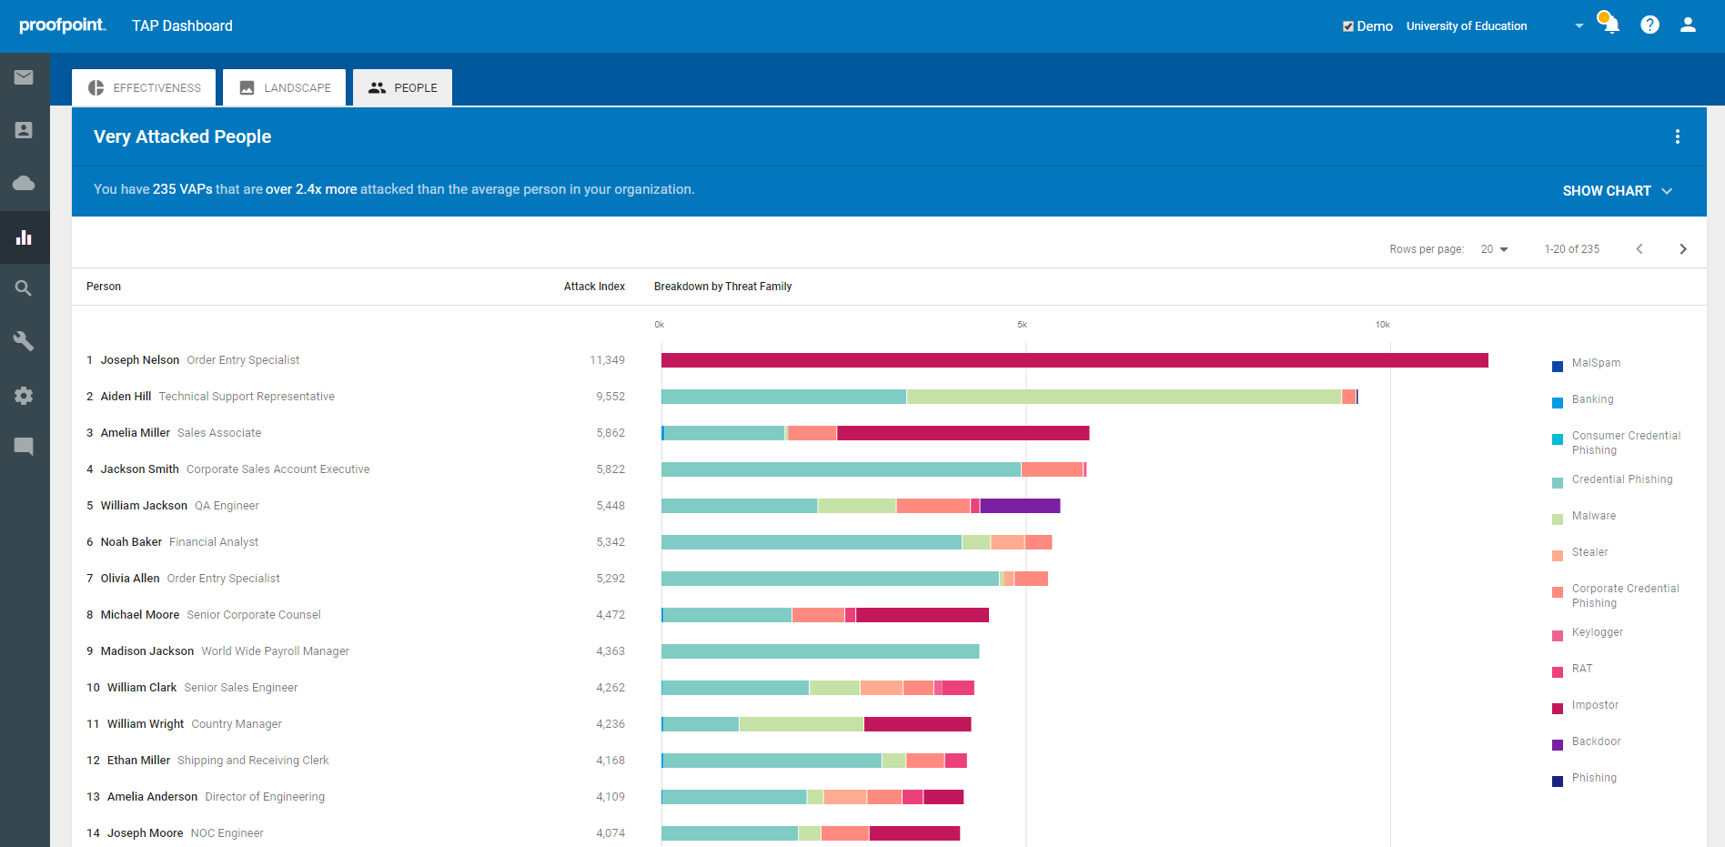Go to next page of VAP results
The image size is (1725, 847).
click(1683, 248)
